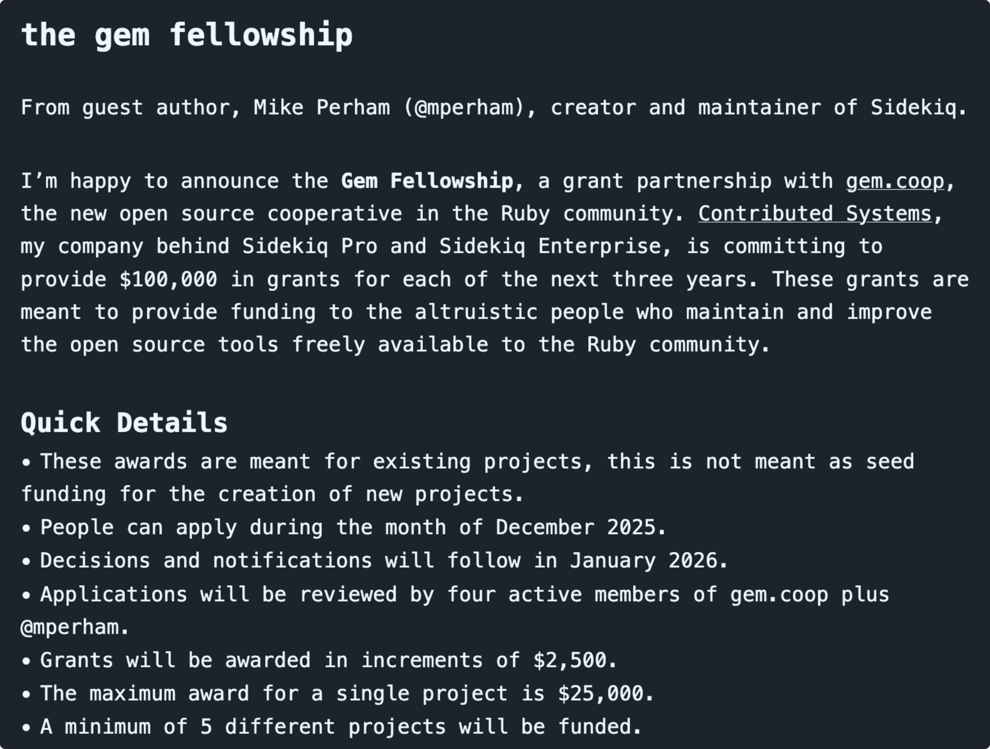Open the gem.coop link

click(x=895, y=181)
